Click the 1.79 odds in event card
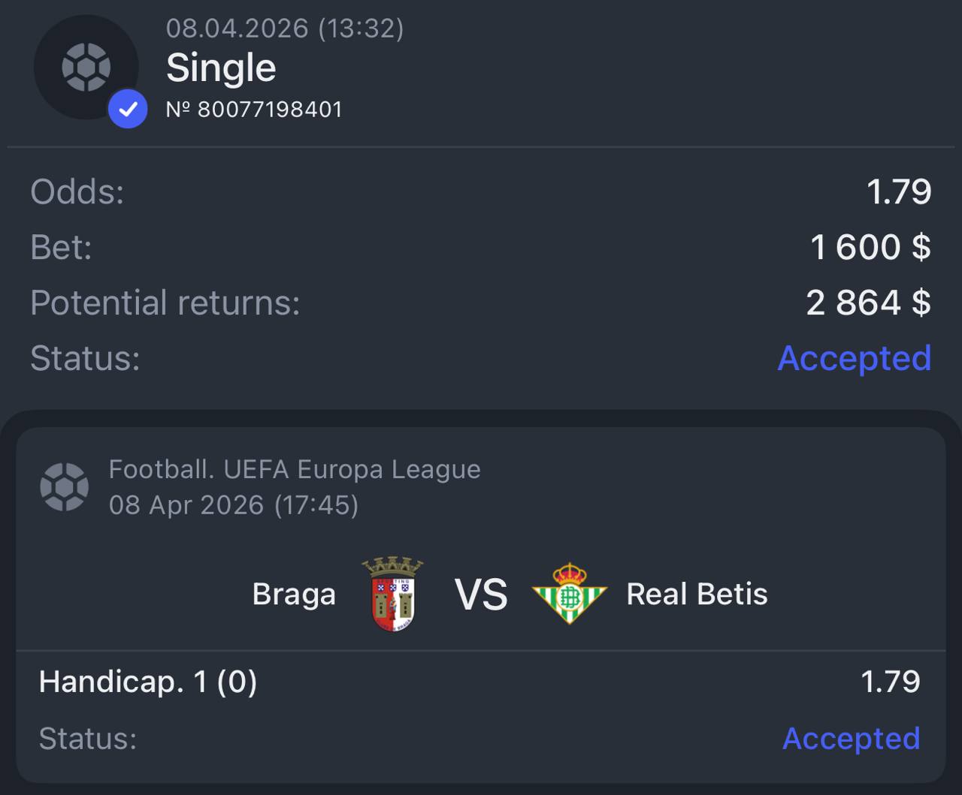The width and height of the screenshot is (962, 795). point(891,682)
